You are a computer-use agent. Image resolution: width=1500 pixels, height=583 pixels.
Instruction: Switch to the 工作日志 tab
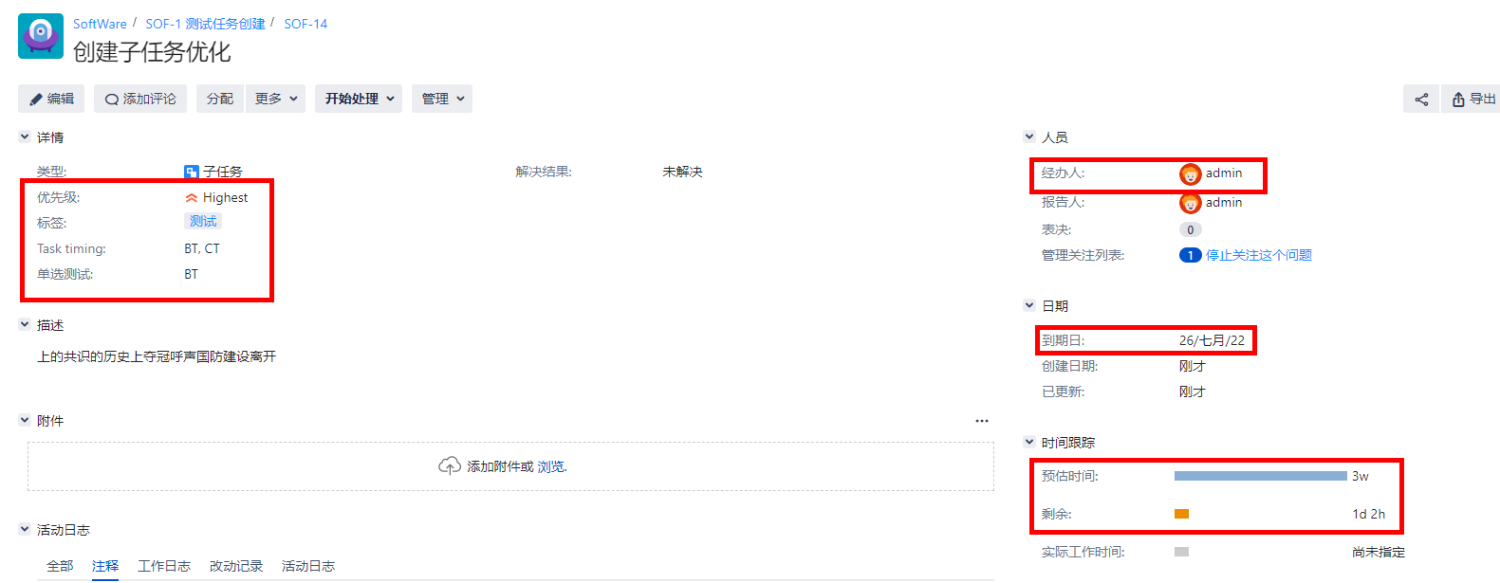pos(164,566)
